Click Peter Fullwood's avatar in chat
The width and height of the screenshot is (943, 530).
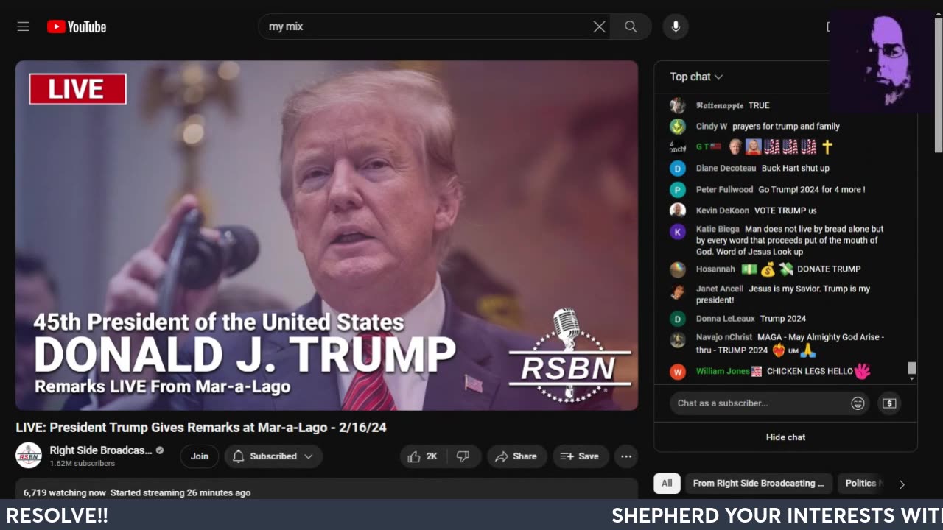[x=678, y=190]
